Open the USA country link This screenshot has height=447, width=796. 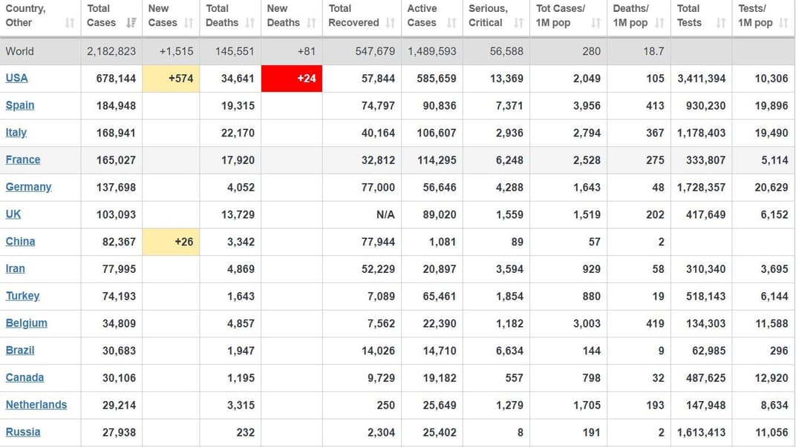16,78
